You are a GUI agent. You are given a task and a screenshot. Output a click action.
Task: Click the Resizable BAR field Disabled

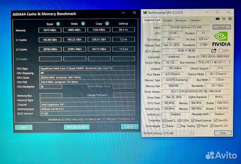point(220,114)
